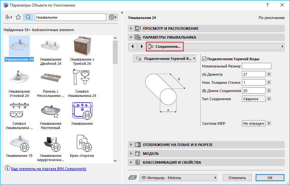Click the Номинальный Размер field
290x185 pixels.
pos(257,66)
